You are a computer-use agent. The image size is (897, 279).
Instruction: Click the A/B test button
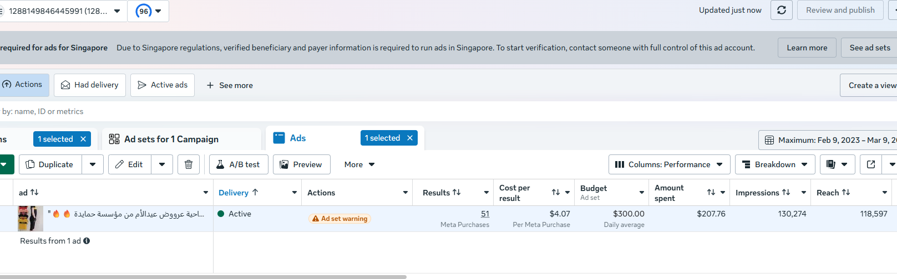239,164
